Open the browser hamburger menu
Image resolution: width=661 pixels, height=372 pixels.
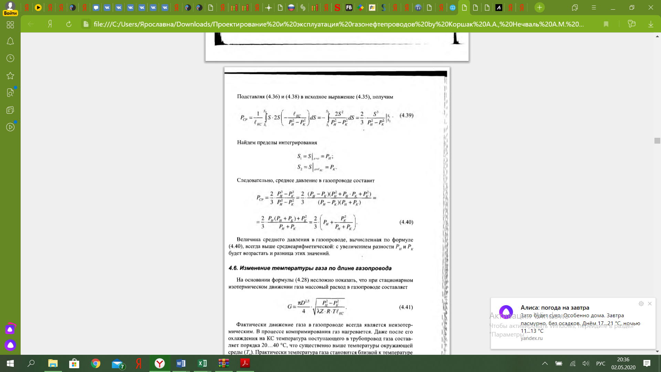(594, 8)
